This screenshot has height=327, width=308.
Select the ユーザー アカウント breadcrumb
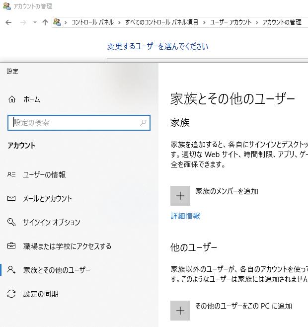pos(231,22)
